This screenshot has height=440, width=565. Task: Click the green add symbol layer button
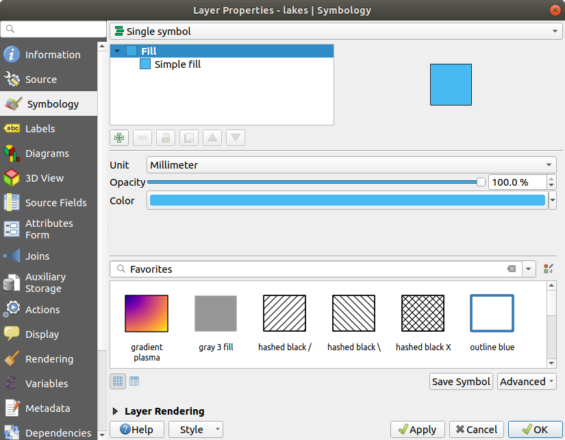click(x=119, y=138)
